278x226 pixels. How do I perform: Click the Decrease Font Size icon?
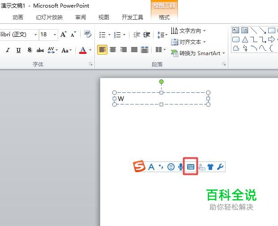point(73,34)
